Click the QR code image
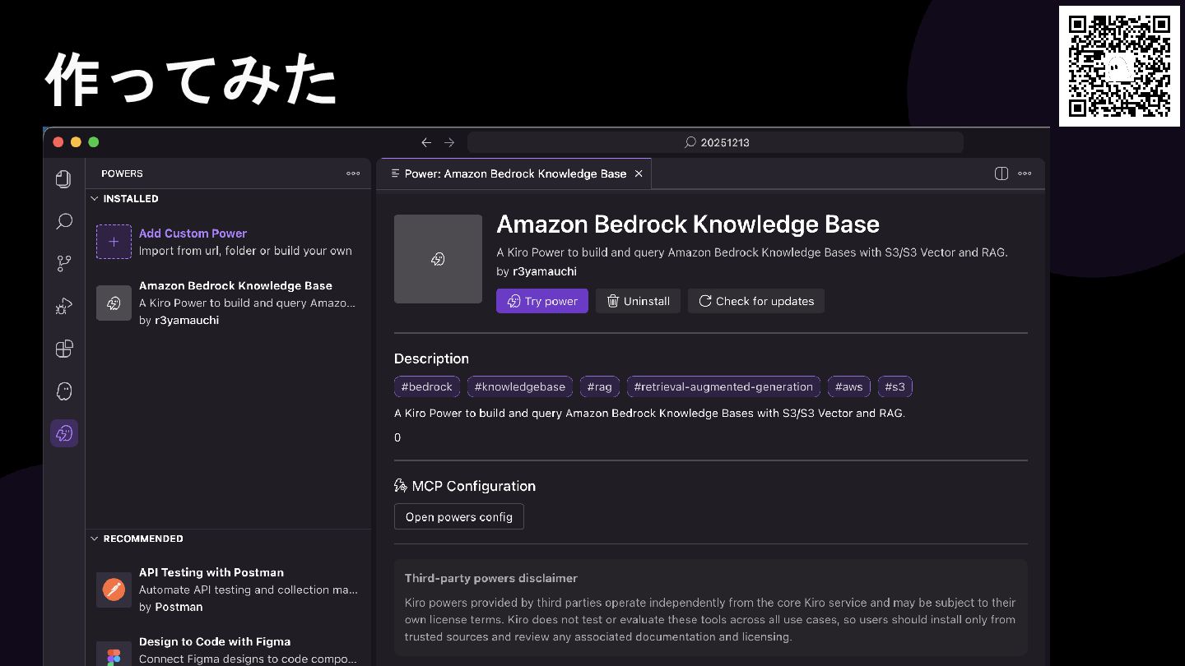 coord(1118,66)
